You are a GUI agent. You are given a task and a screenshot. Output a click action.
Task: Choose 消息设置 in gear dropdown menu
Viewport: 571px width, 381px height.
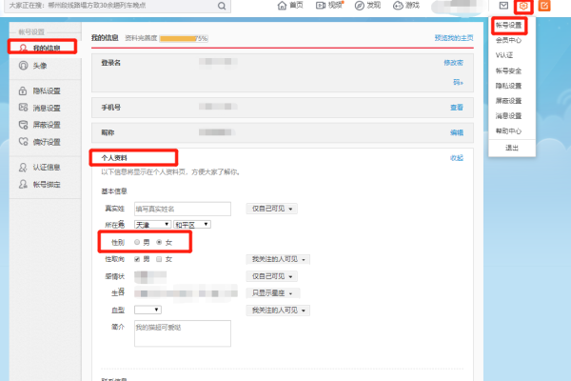click(509, 116)
